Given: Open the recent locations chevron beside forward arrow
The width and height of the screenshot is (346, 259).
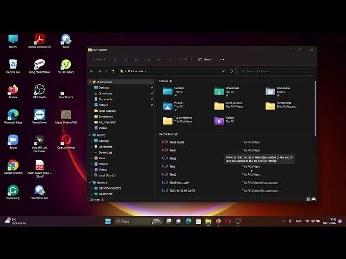Looking at the screenshot, I should 107,71.
